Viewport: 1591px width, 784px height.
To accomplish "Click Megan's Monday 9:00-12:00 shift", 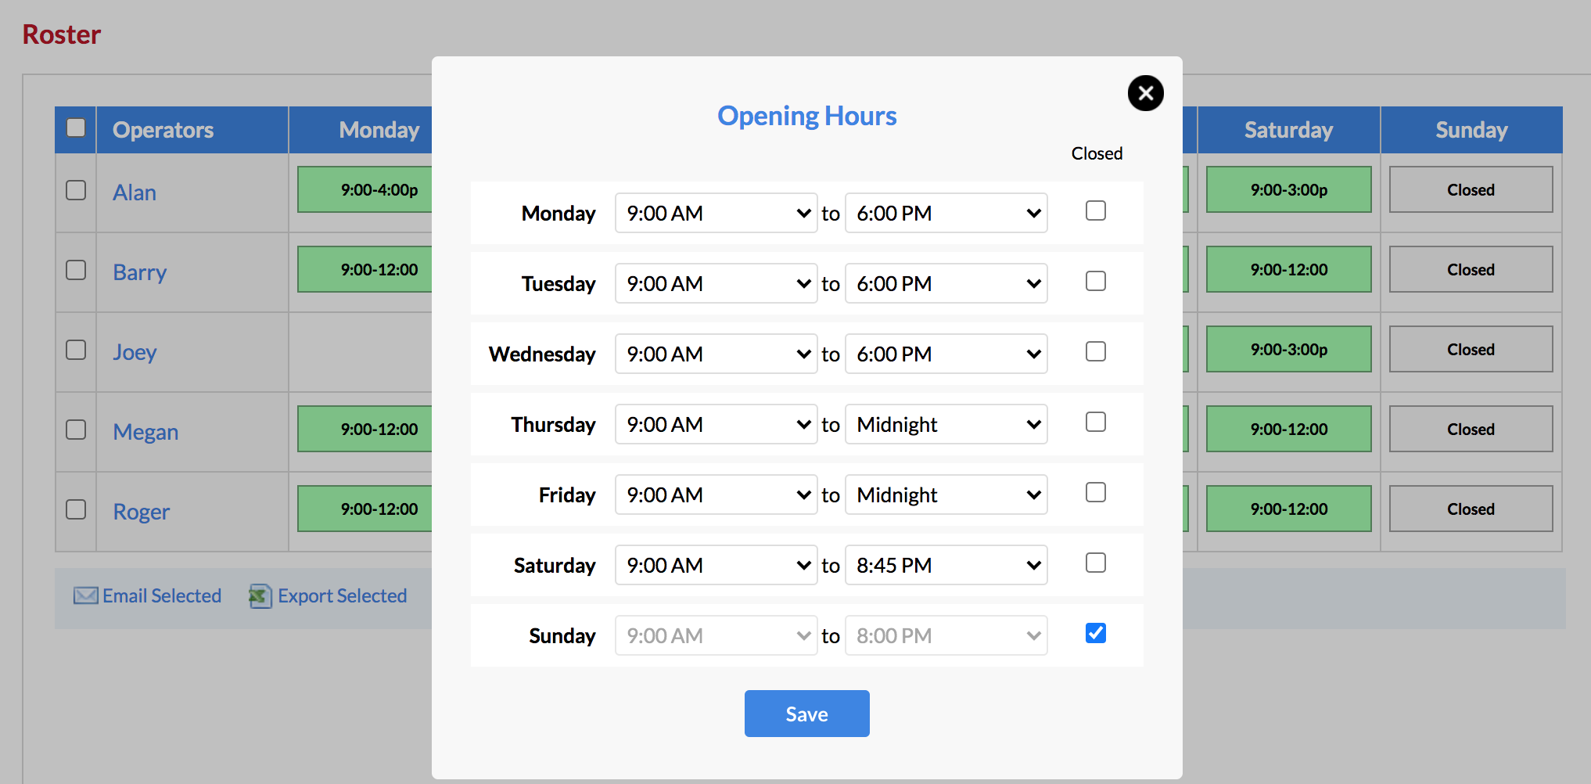I will 365,429.
